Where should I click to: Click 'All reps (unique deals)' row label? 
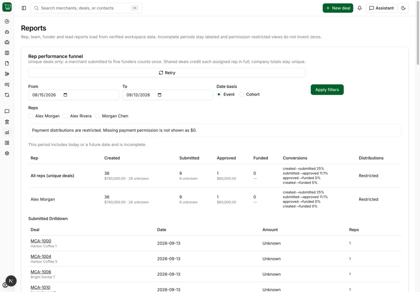tap(52, 176)
